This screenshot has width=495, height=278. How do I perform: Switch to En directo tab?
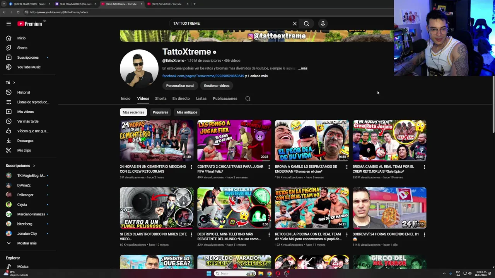point(181,98)
